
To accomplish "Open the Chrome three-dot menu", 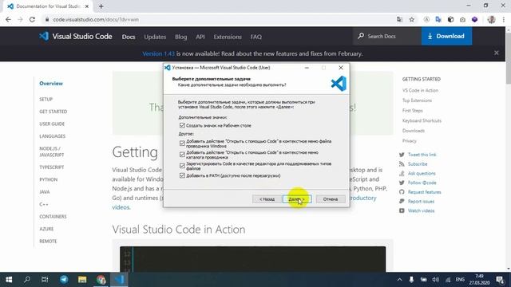I will click(x=504, y=19).
